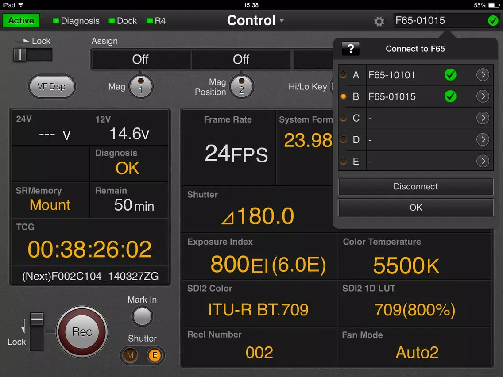This screenshot has height=377, width=503.
Task: Tap Reel Number 002 value
Action: click(x=259, y=352)
